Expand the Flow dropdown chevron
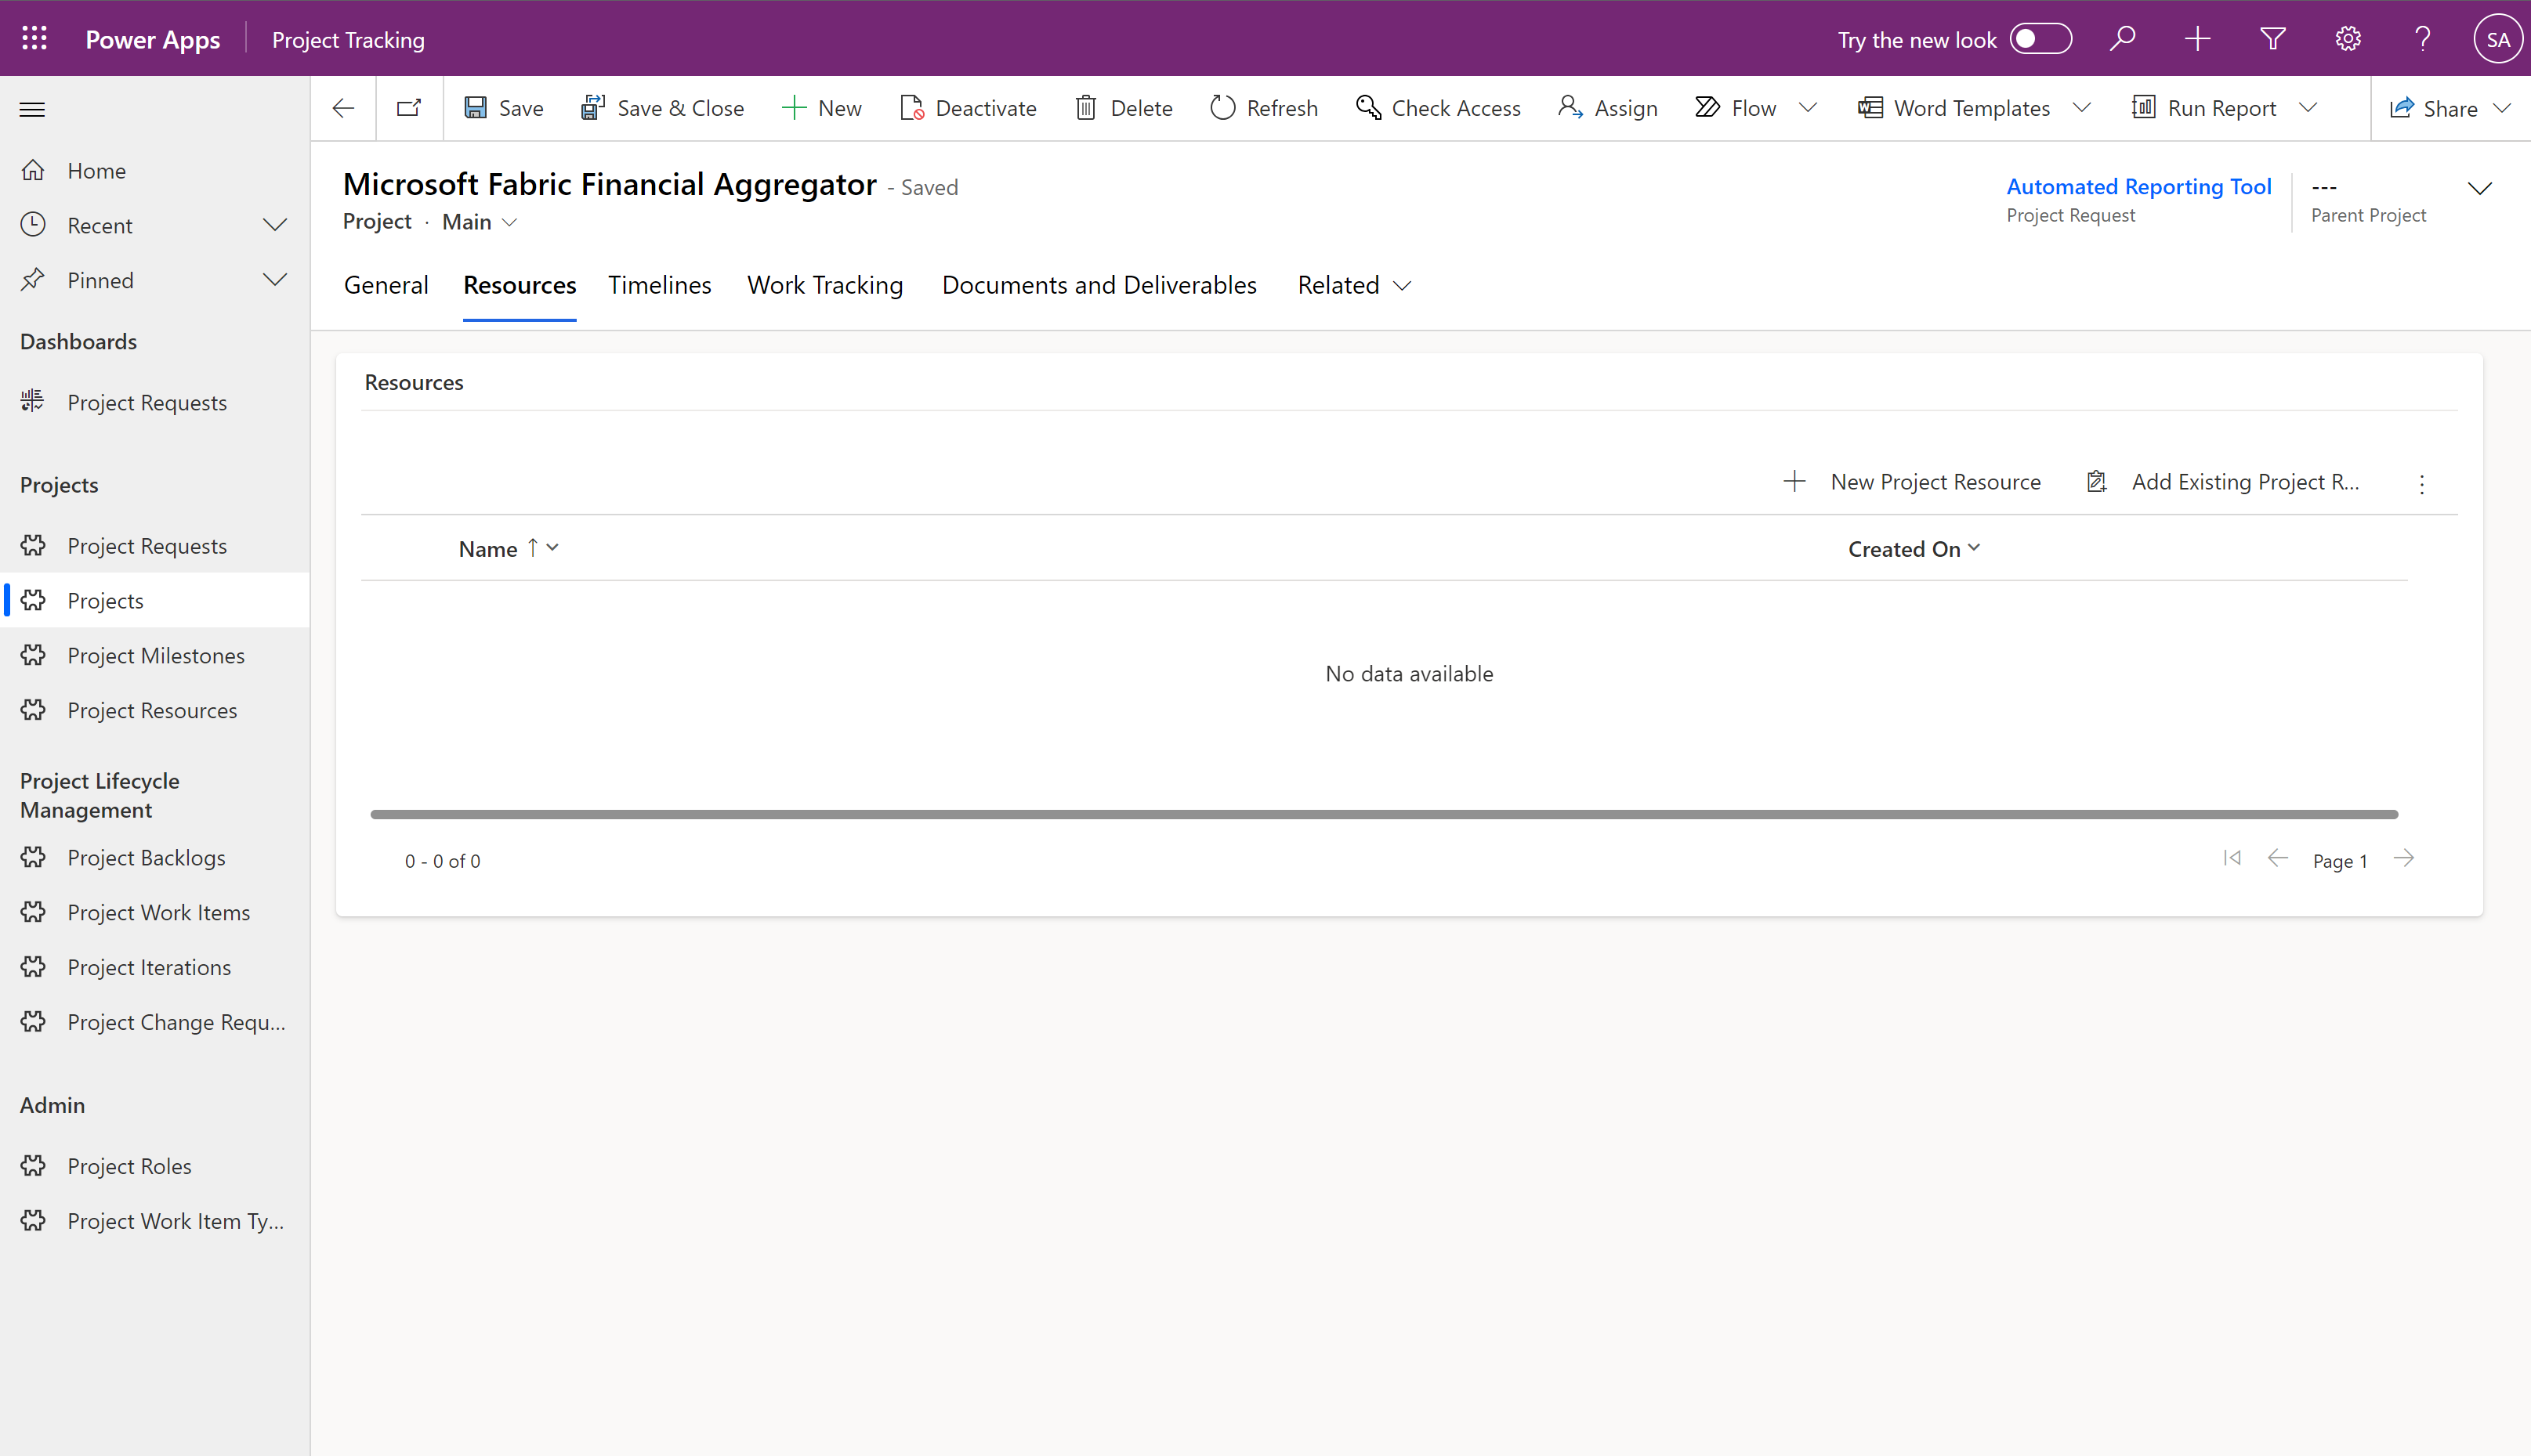 [x=1808, y=108]
